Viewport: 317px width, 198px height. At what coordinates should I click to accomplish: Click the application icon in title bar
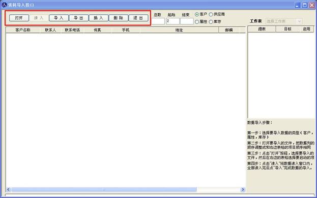coord(4,5)
